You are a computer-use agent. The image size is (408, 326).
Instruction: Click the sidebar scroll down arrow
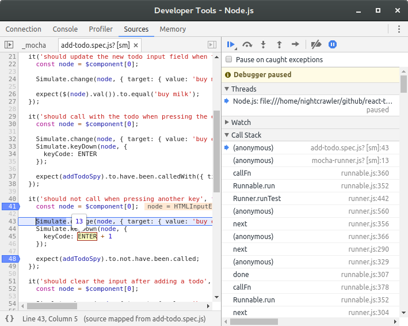tap(403, 313)
